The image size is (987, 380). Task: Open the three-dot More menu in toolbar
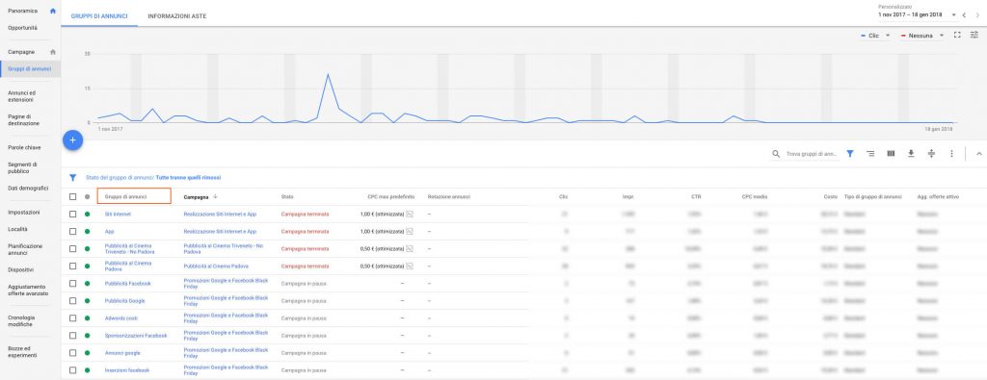(951, 153)
